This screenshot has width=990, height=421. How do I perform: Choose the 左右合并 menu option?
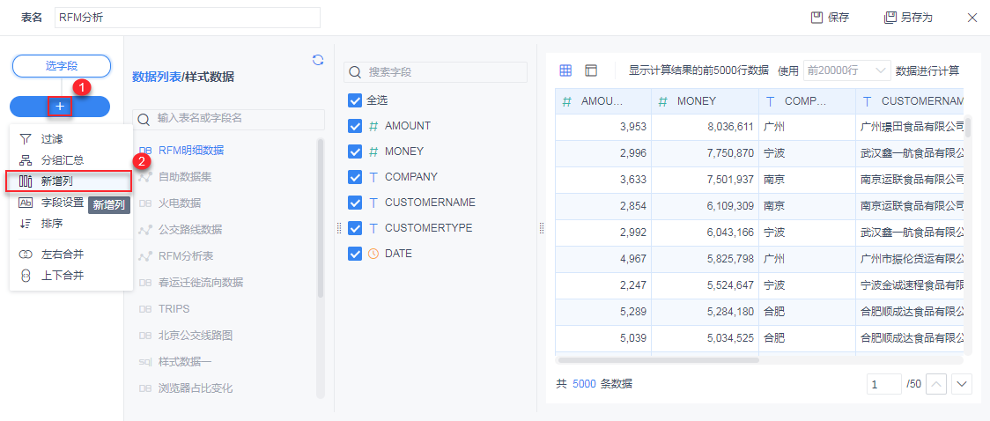[x=62, y=254]
